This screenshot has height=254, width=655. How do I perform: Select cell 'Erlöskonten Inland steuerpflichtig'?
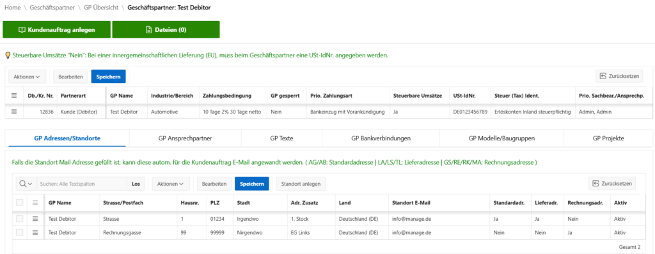tap(533, 112)
